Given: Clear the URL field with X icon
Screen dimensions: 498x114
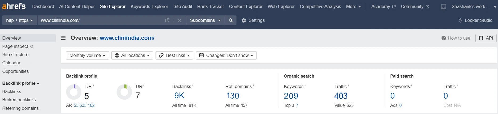Looking at the screenshot, I should coord(179,20).
